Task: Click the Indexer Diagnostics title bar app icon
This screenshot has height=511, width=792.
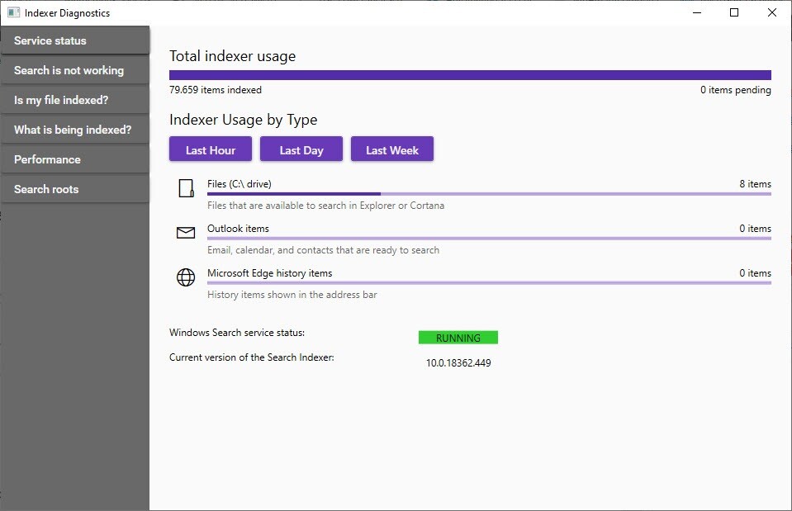Action: pyautogui.click(x=13, y=12)
